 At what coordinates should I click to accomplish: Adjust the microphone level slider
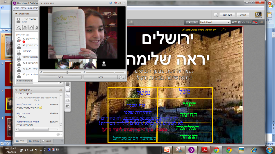(67, 72)
